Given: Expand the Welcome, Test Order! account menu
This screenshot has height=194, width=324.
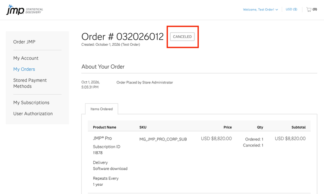Looking at the screenshot, I should (x=260, y=10).
